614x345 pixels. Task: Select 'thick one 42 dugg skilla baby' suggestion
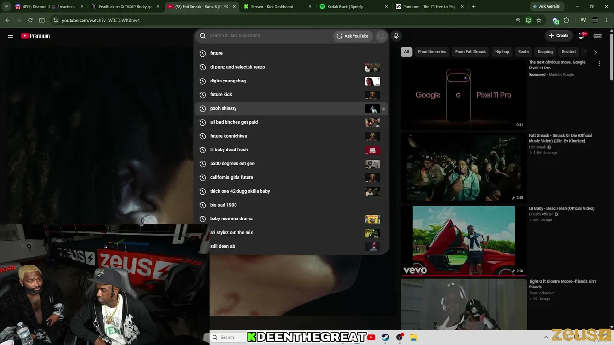click(x=291, y=191)
